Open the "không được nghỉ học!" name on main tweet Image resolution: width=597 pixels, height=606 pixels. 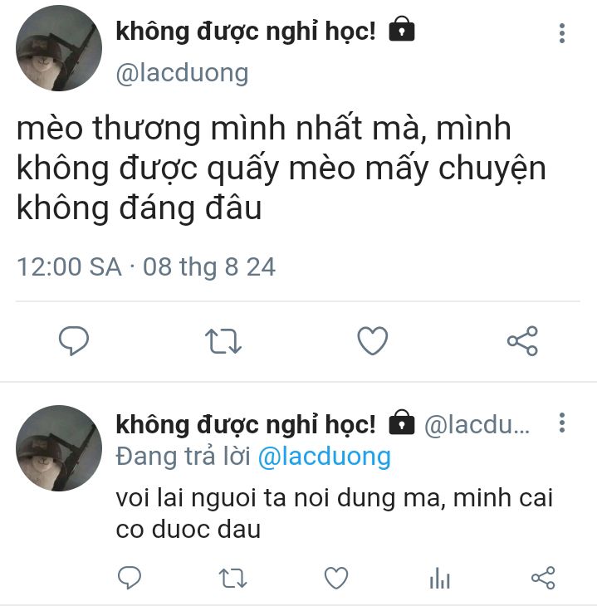[x=246, y=32]
